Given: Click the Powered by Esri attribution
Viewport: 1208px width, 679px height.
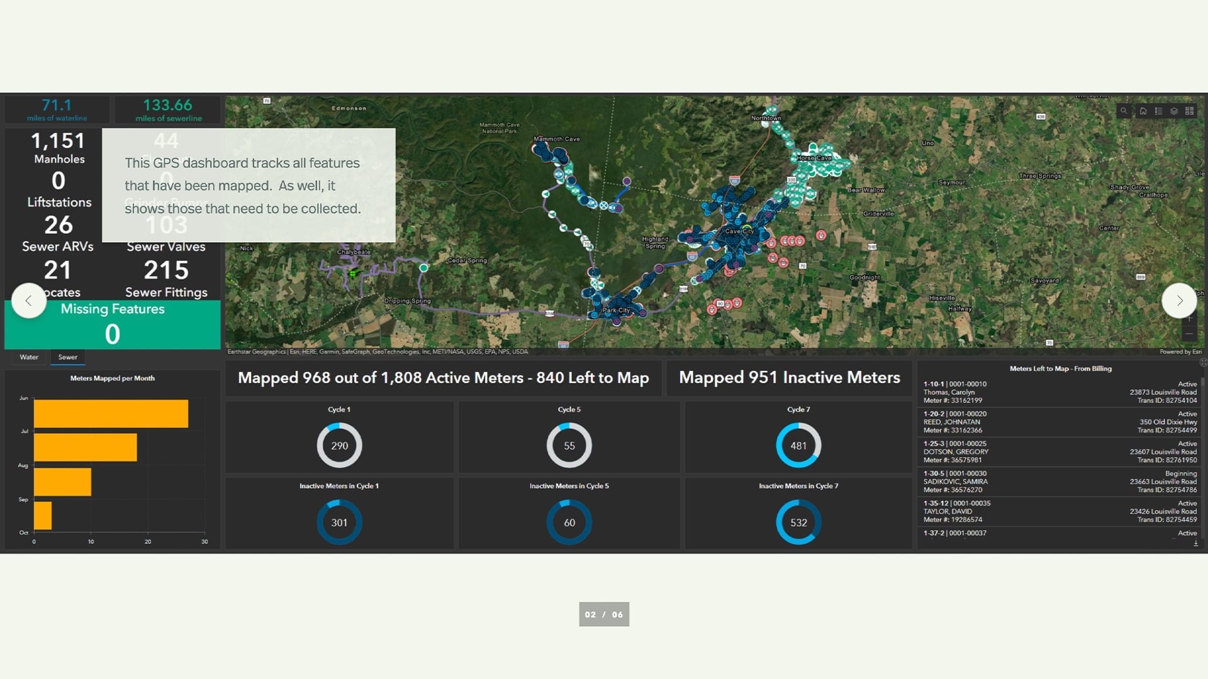Looking at the screenshot, I should pyautogui.click(x=1180, y=352).
